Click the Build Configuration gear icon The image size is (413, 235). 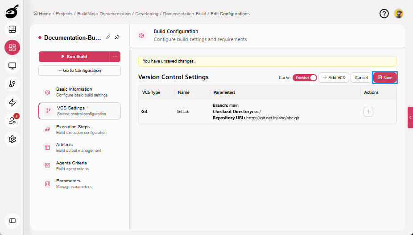pyautogui.click(x=142, y=35)
